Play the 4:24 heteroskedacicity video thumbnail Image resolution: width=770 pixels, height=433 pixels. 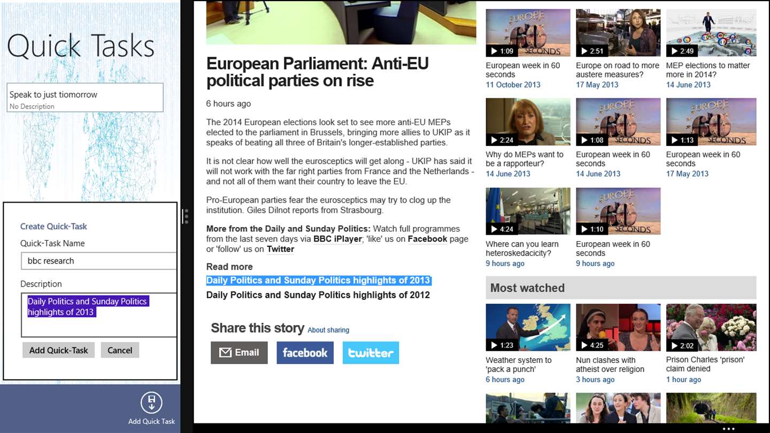pyautogui.click(x=528, y=211)
